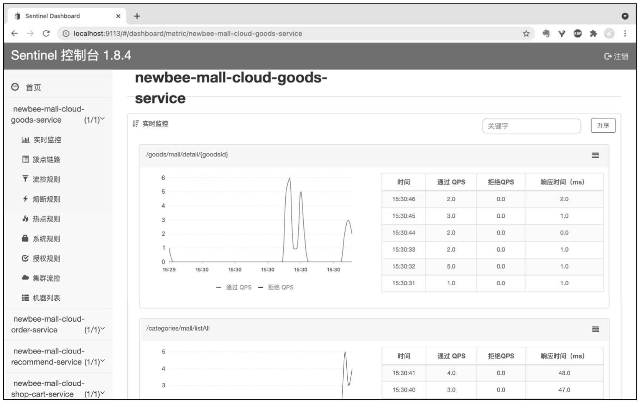Click the 关键字 keyword search field
This screenshot has height=403, width=640.
pos(531,126)
